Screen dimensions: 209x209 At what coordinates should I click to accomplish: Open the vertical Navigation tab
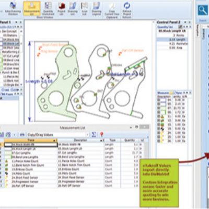point(198,30)
